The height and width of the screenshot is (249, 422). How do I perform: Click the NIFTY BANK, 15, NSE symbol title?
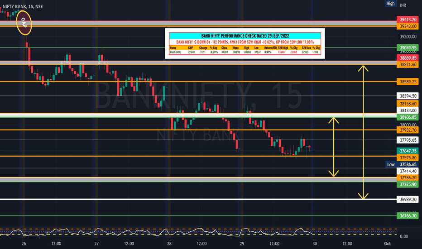[23, 6]
